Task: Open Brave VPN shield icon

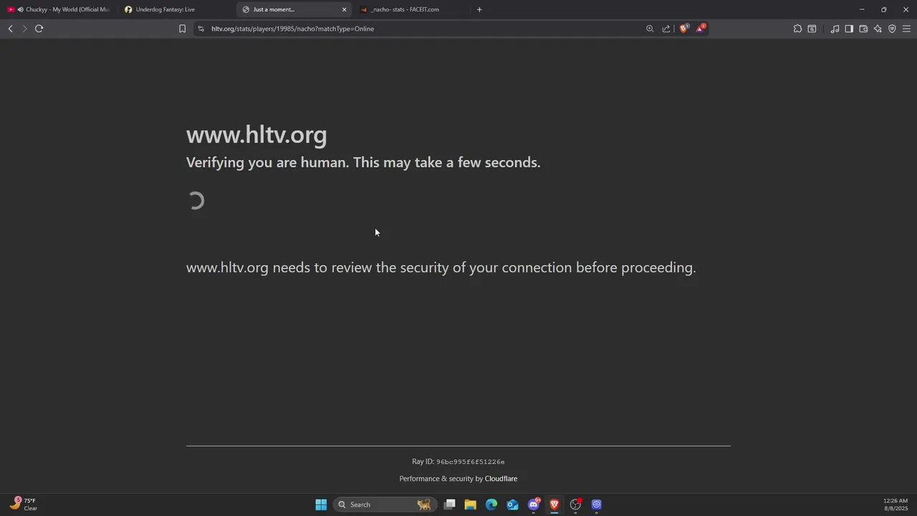Action: click(x=892, y=29)
